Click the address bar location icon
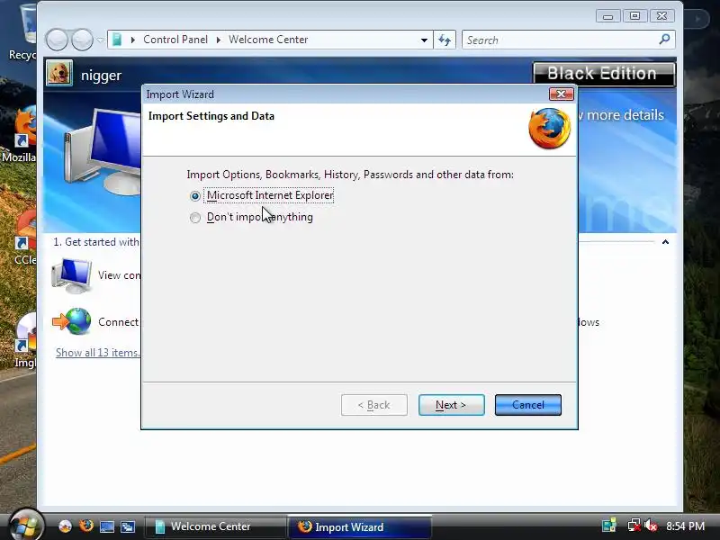 117,40
